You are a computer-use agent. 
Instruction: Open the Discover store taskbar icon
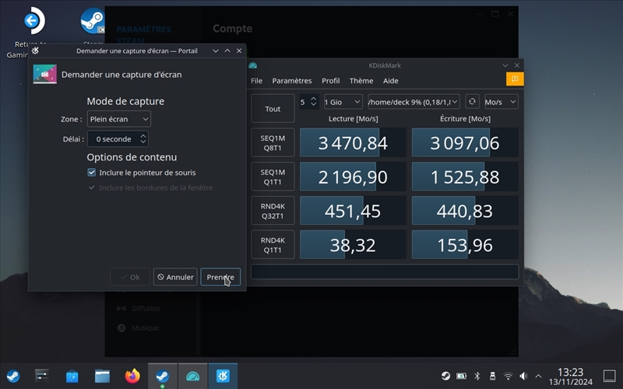72,377
